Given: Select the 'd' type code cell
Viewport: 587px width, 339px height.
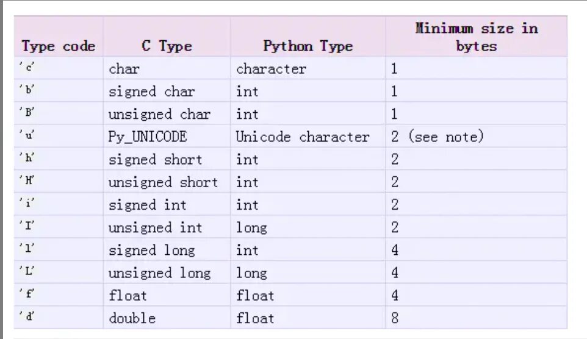Looking at the screenshot, I should pos(59,318).
